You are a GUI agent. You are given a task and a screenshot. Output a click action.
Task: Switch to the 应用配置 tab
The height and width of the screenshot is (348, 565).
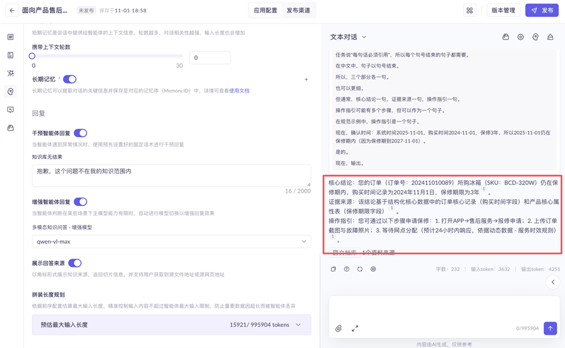click(x=266, y=10)
